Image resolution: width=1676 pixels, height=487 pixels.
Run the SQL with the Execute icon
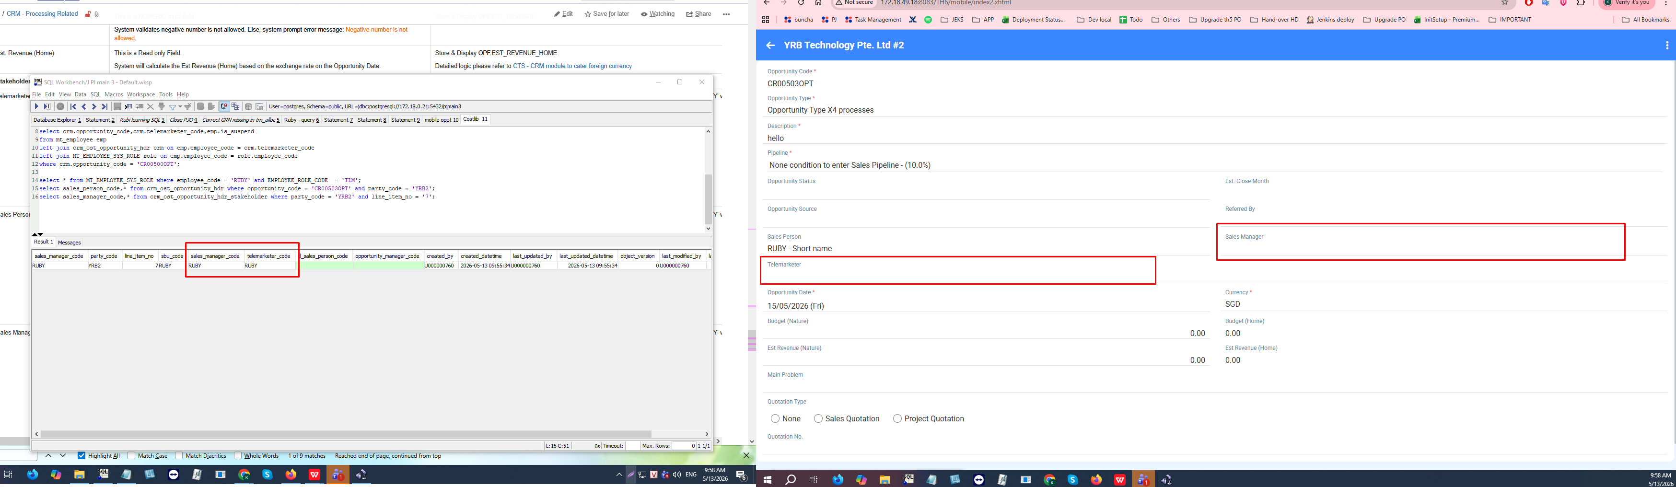point(36,106)
